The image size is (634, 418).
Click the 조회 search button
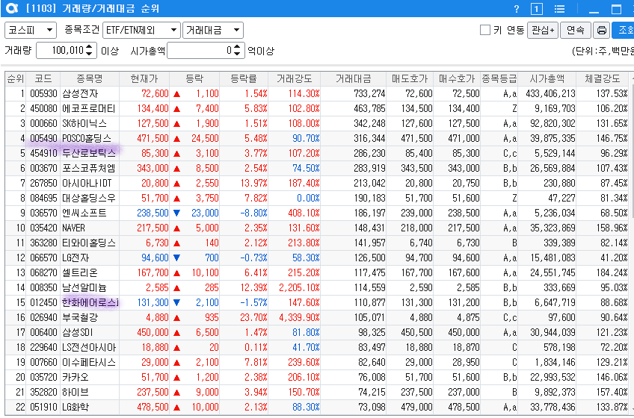[x=623, y=31]
